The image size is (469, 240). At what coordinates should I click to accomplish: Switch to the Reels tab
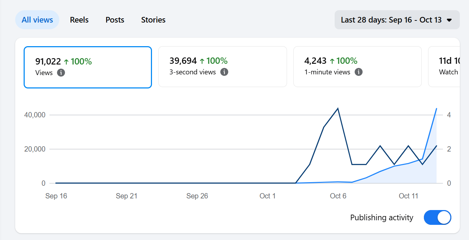pyautogui.click(x=79, y=20)
